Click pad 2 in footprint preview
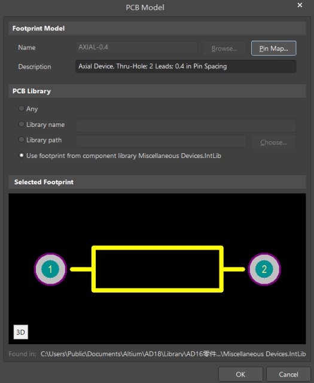 [264, 269]
